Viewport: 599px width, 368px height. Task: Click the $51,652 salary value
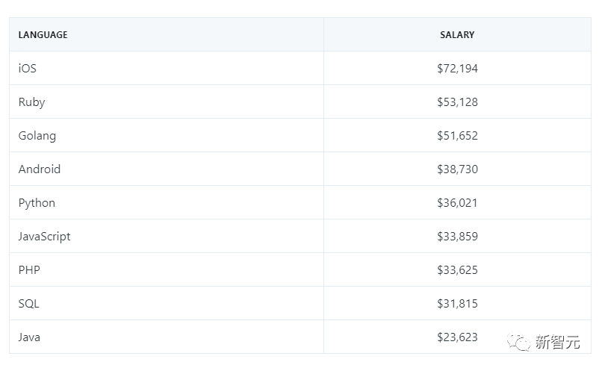pyautogui.click(x=457, y=136)
